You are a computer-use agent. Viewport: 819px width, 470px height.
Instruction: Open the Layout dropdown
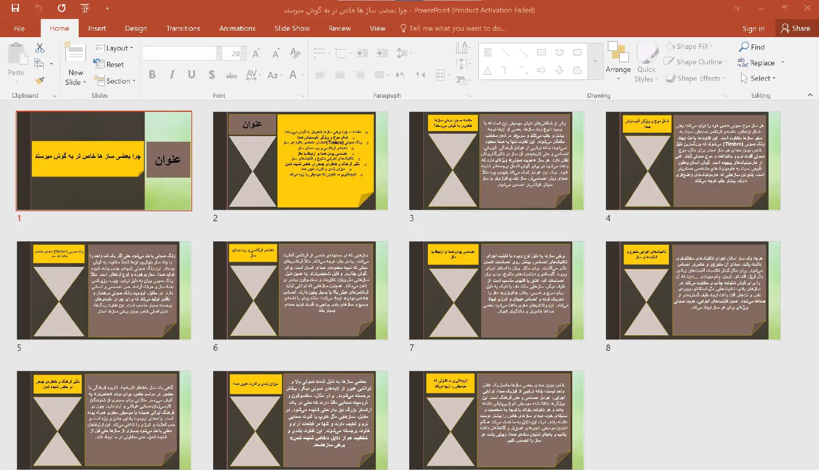tap(114, 48)
